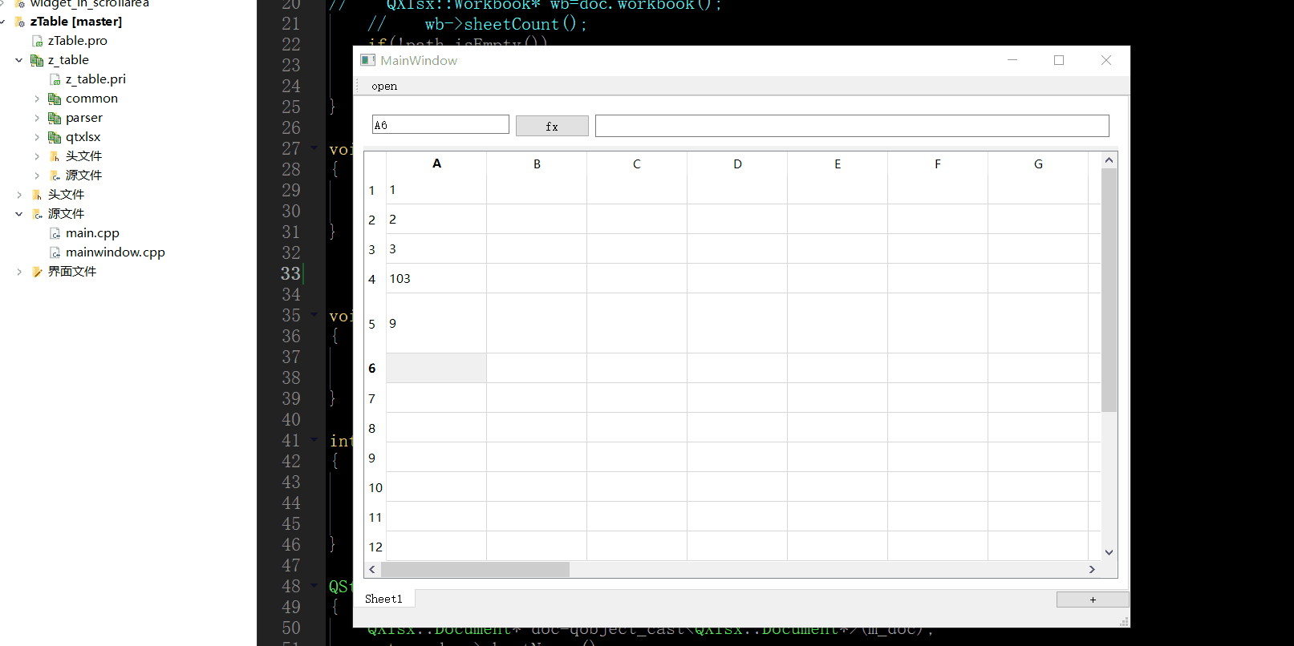Switch to the Sheet1 tab

point(384,599)
